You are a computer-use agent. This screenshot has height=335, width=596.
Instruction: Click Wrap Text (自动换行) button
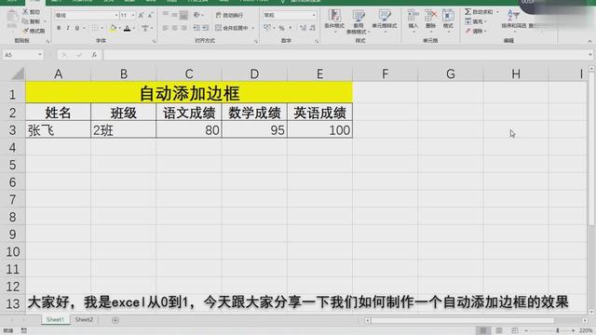229,15
